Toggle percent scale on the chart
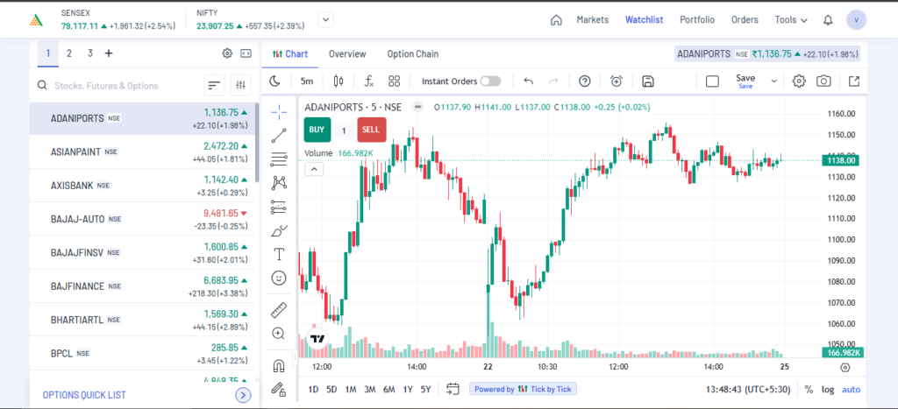Screen dimensions: 898x409 click(x=809, y=390)
